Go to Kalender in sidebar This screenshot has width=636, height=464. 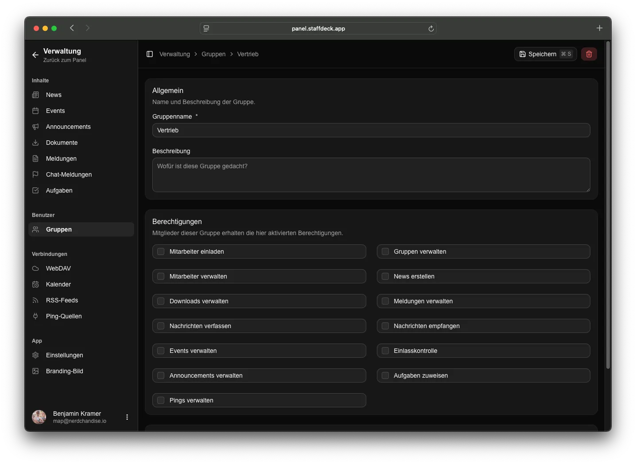tap(81, 284)
